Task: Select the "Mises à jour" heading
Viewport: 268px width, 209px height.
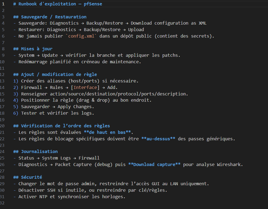Action: [37, 49]
